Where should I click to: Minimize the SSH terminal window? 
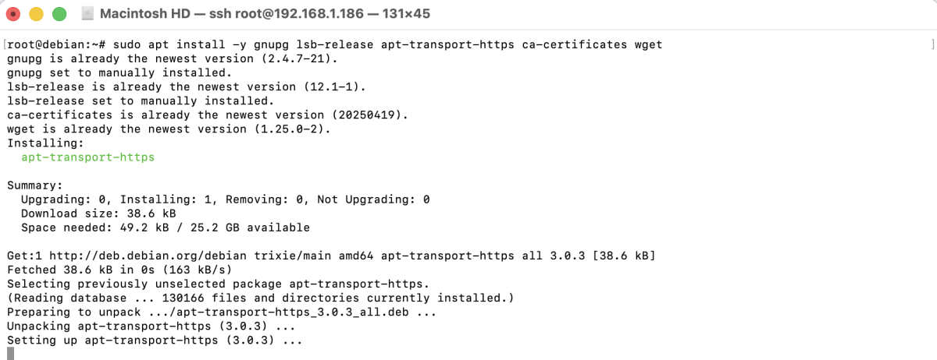pyautogui.click(x=36, y=15)
